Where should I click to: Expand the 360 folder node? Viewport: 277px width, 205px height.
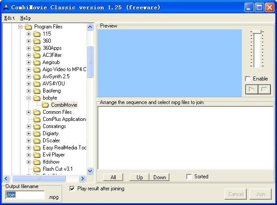coord(28,41)
